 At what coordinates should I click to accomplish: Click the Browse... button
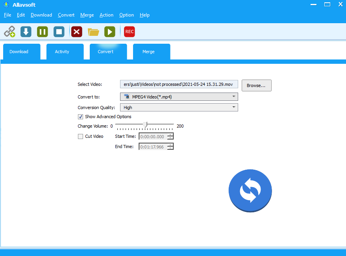[x=256, y=85]
